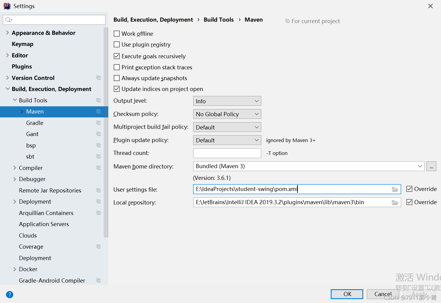Open the Output level dropdown

[x=227, y=101]
